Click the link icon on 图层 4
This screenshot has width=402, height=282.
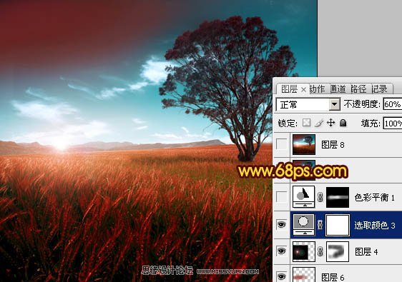click(x=320, y=251)
